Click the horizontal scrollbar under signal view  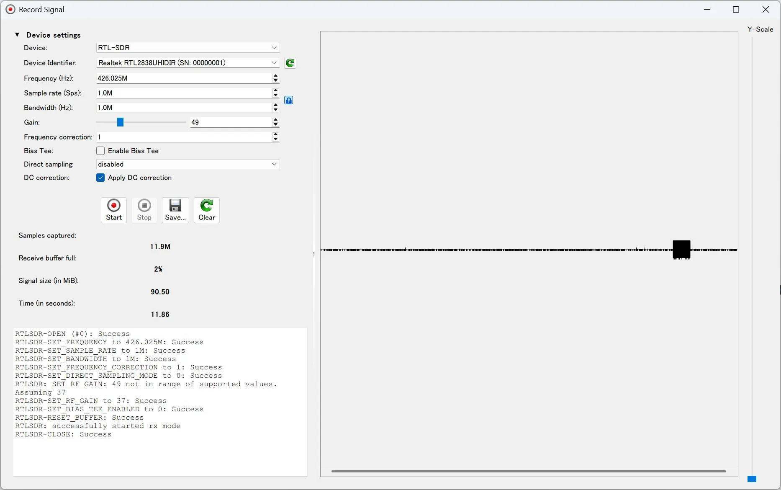(528, 471)
